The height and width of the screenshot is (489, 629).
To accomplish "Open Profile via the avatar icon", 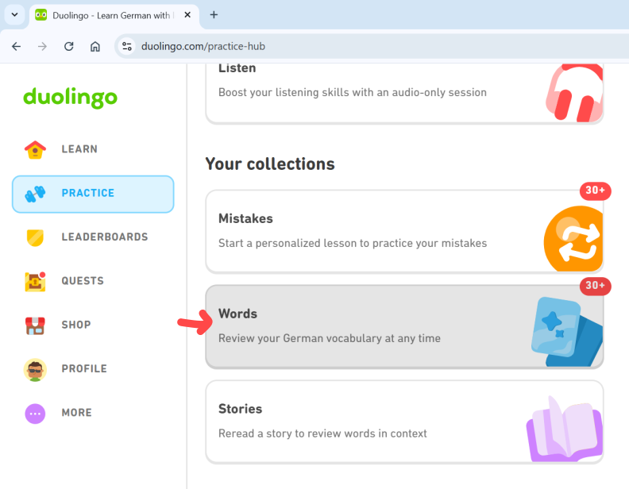I will (x=35, y=370).
